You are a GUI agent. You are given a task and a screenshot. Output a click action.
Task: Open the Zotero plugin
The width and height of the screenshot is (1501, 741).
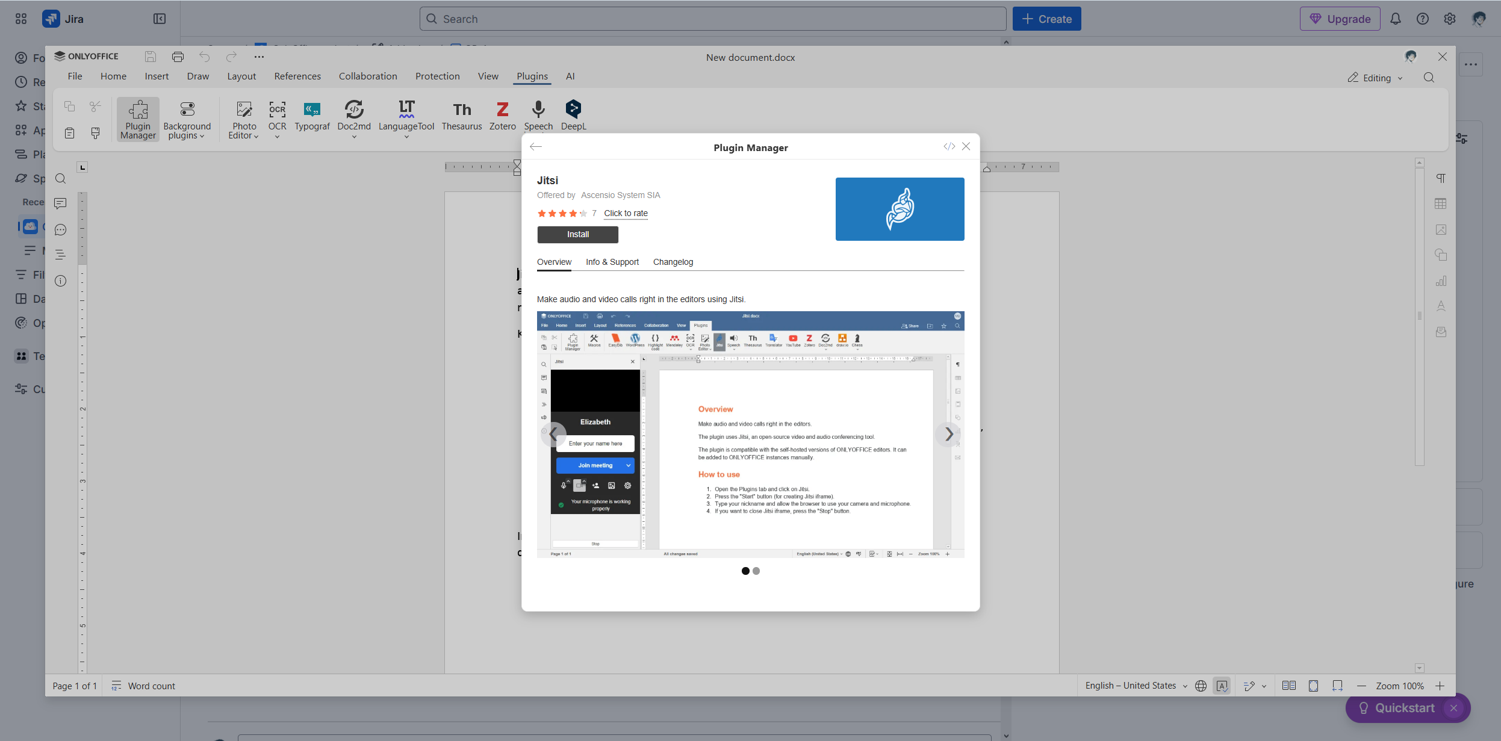click(x=502, y=115)
